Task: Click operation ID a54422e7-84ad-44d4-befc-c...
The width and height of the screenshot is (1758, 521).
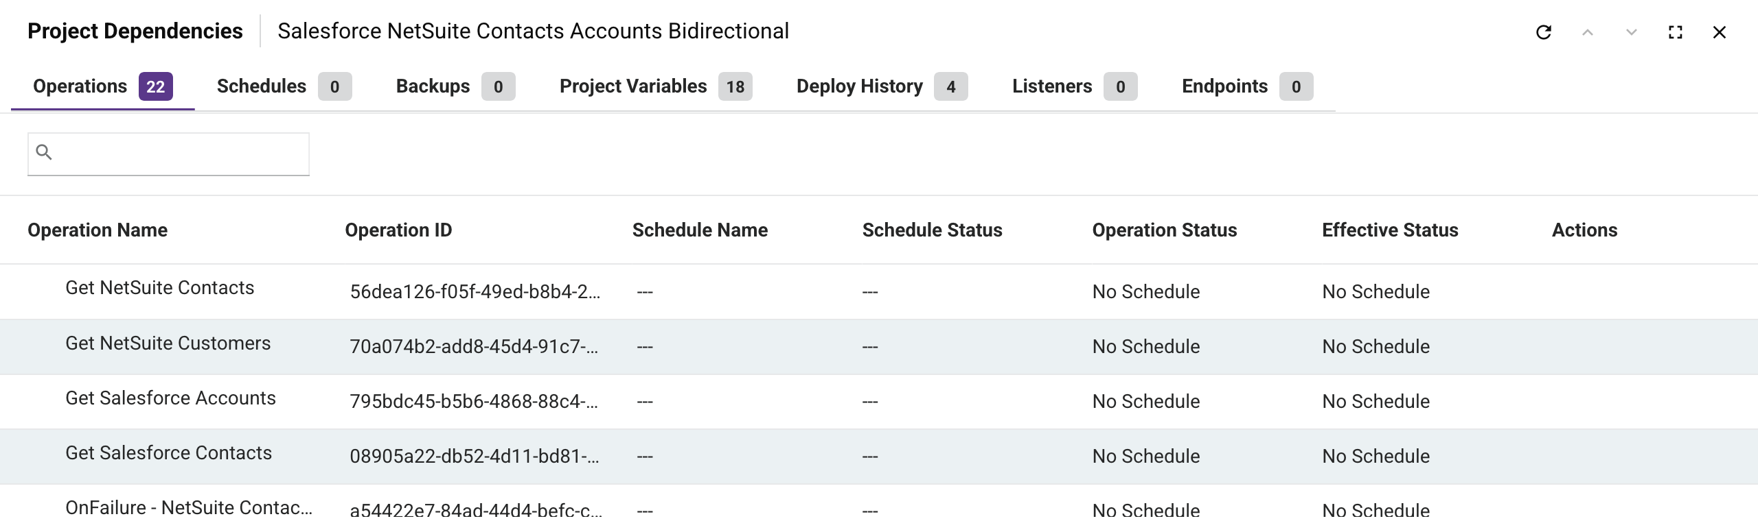Action: point(476,511)
